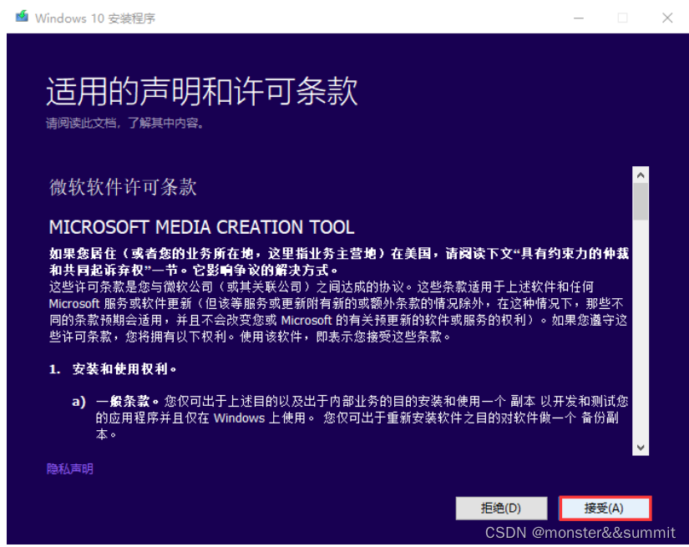Click the license scrollbar down arrow
The height and width of the screenshot is (547, 689).
coord(641,448)
